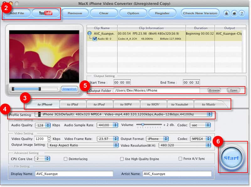Click the YouTube download button

click(45, 13)
